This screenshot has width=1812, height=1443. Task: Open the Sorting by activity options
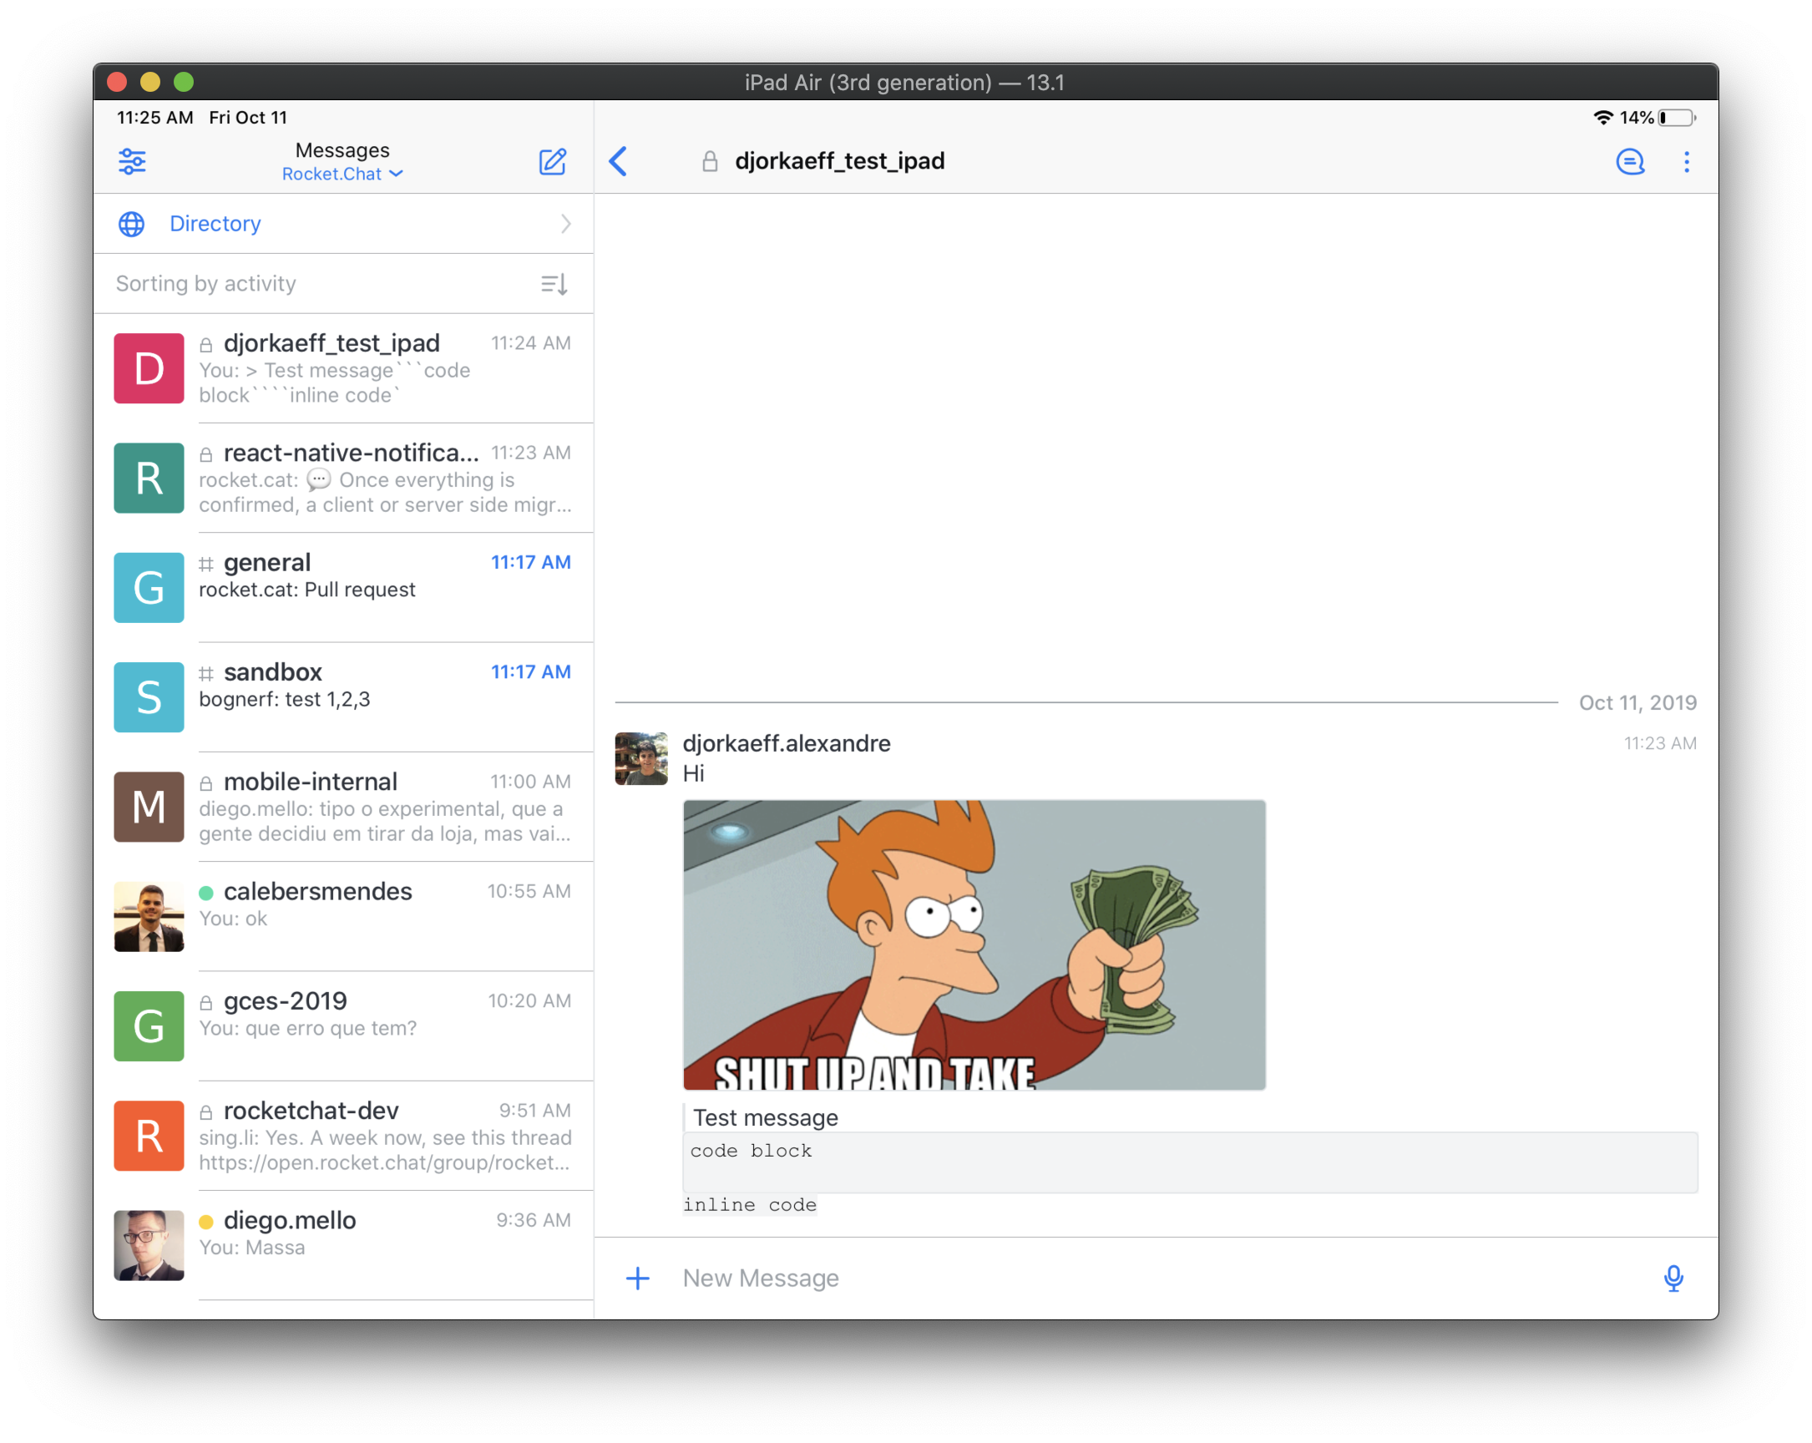pyautogui.click(x=206, y=284)
